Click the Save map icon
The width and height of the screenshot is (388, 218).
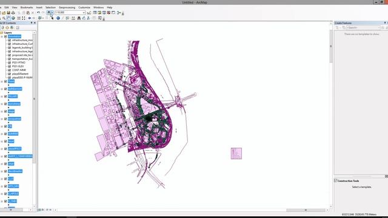click(x=8, y=13)
